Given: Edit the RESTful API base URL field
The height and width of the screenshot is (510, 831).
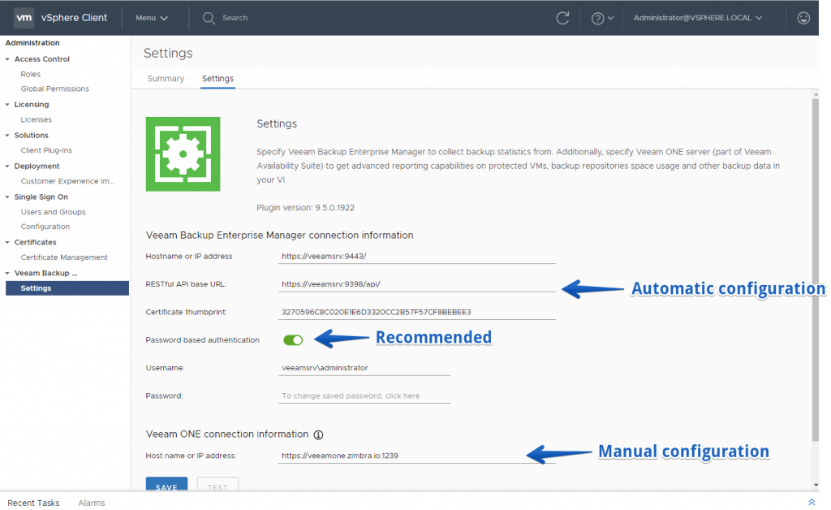Looking at the screenshot, I should coord(416,284).
